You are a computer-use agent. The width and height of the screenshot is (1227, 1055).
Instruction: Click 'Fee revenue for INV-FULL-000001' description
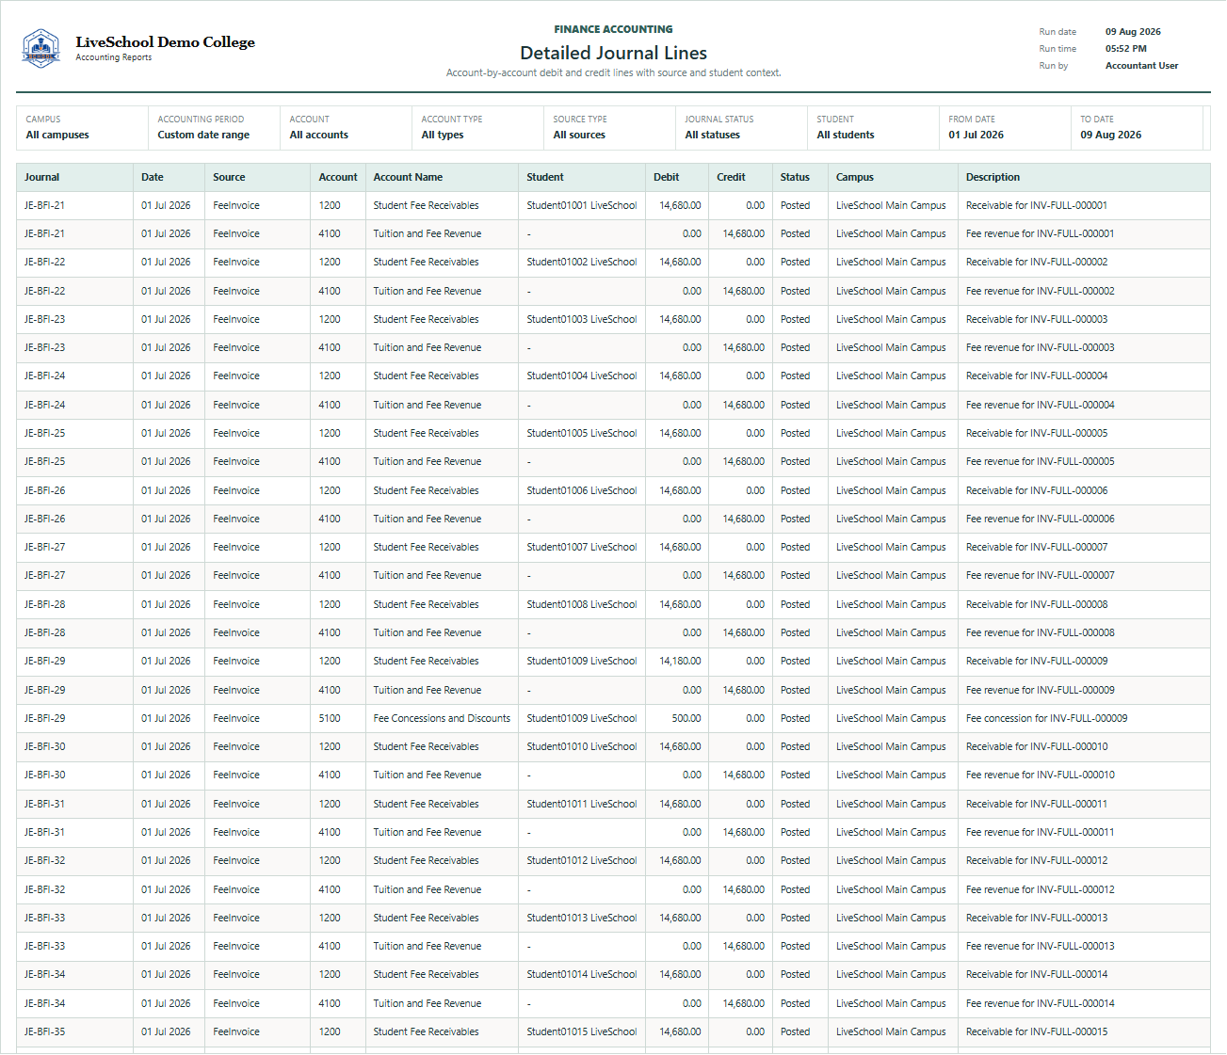(x=1040, y=233)
